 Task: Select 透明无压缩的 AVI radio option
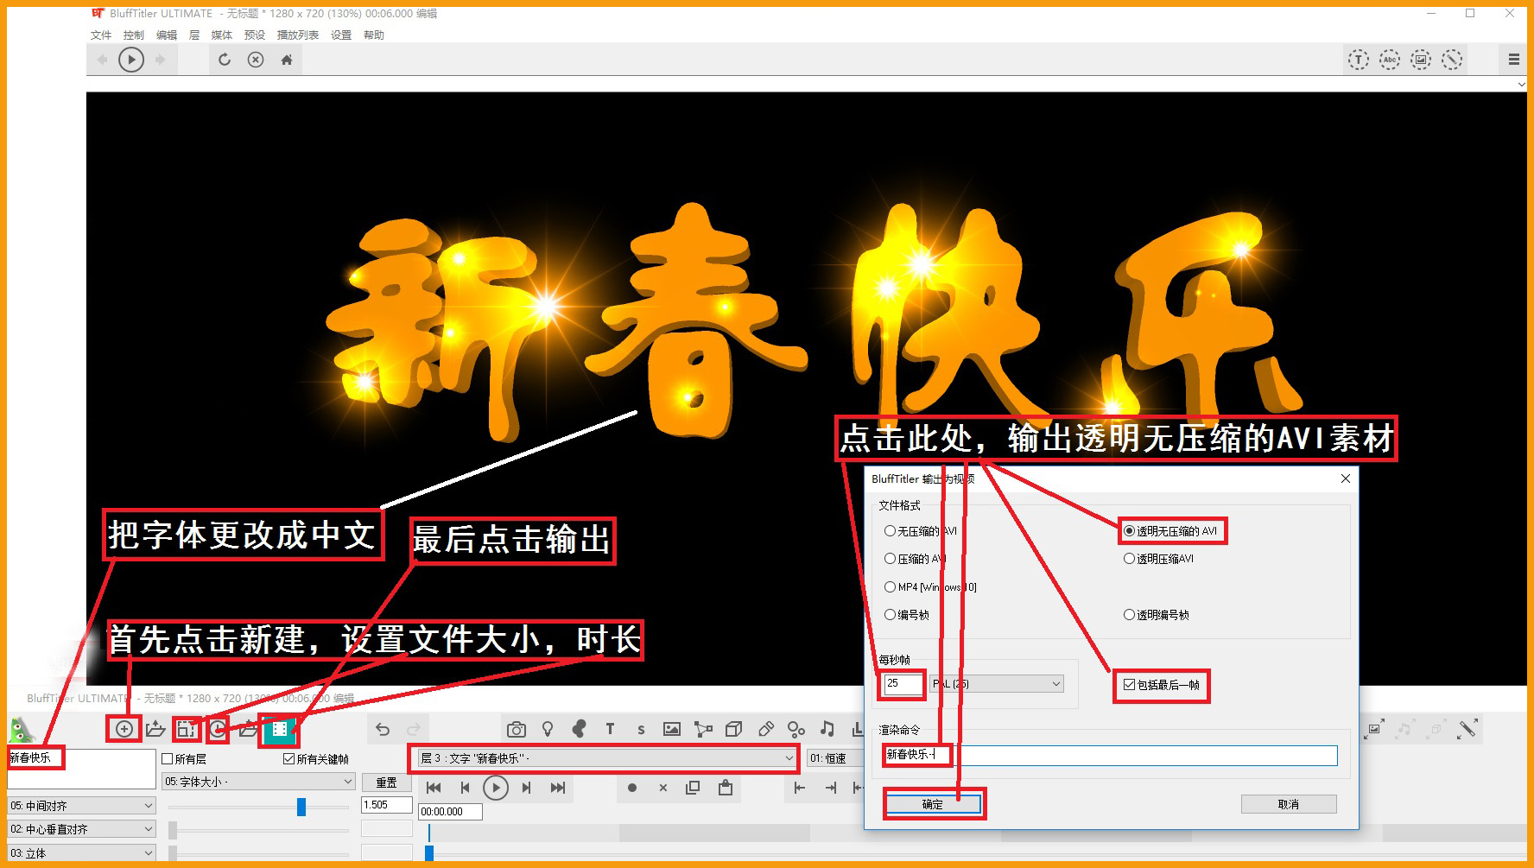(x=1170, y=531)
